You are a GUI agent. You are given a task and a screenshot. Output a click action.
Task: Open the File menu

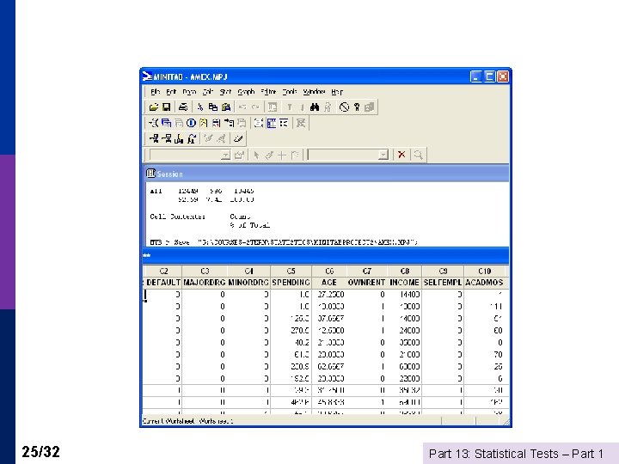[x=155, y=92]
